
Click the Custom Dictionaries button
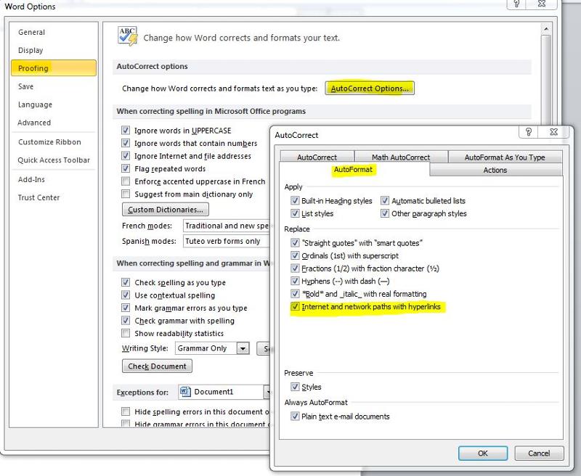point(165,209)
